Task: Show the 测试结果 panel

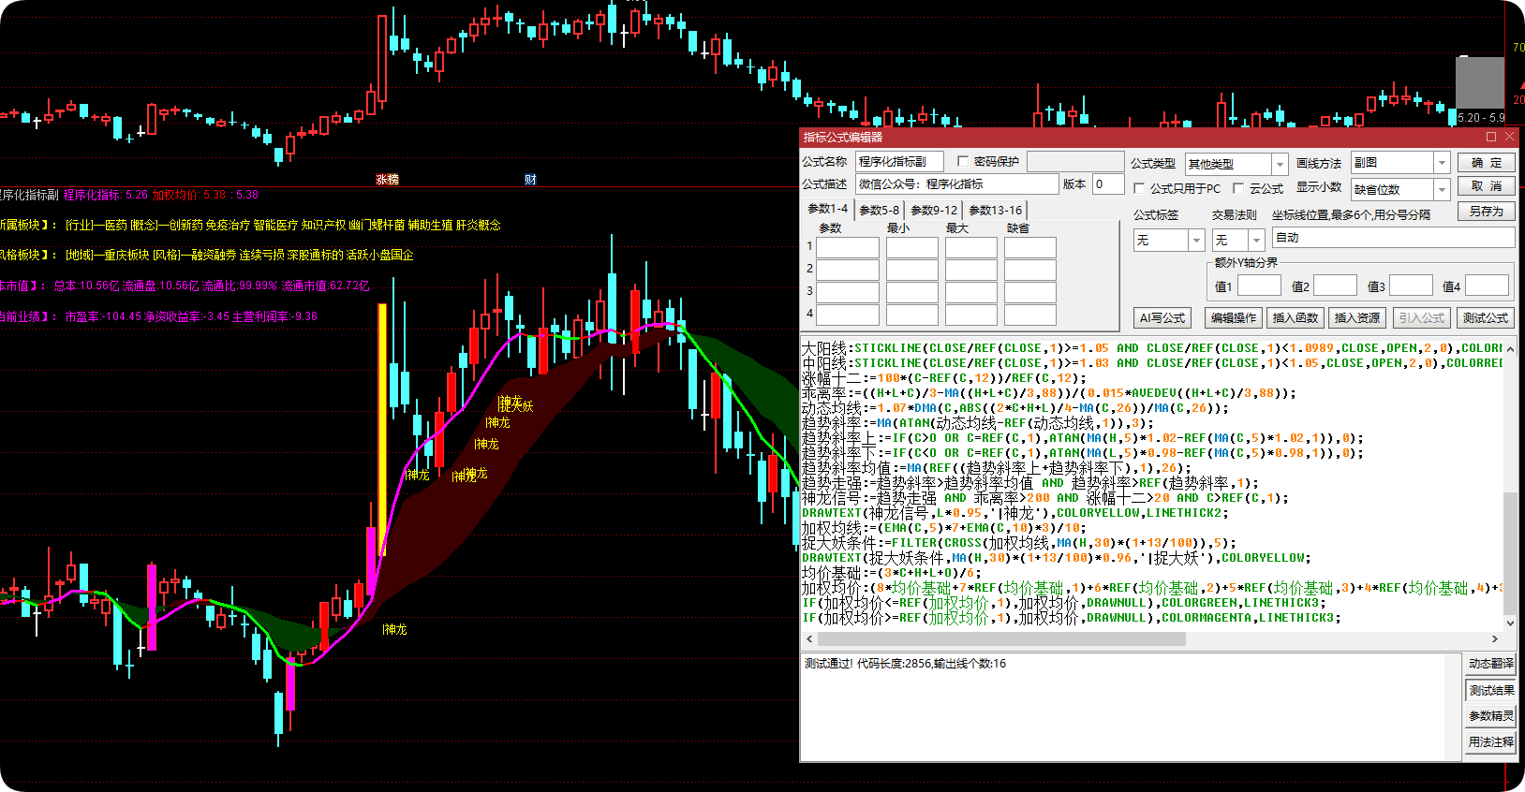Action: pos(1490,690)
